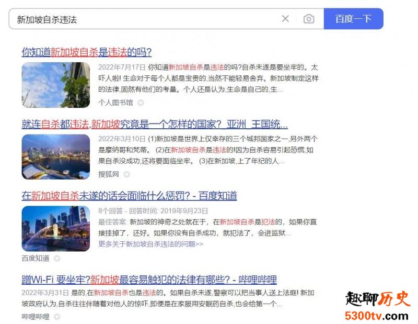Viewport: 418px width, 324px height.
Task: Click the date text 2022年7月17日
Action: [122, 67]
